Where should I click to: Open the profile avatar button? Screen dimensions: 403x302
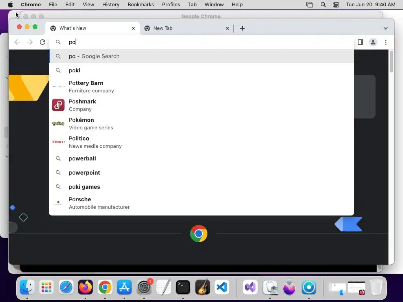click(x=373, y=42)
